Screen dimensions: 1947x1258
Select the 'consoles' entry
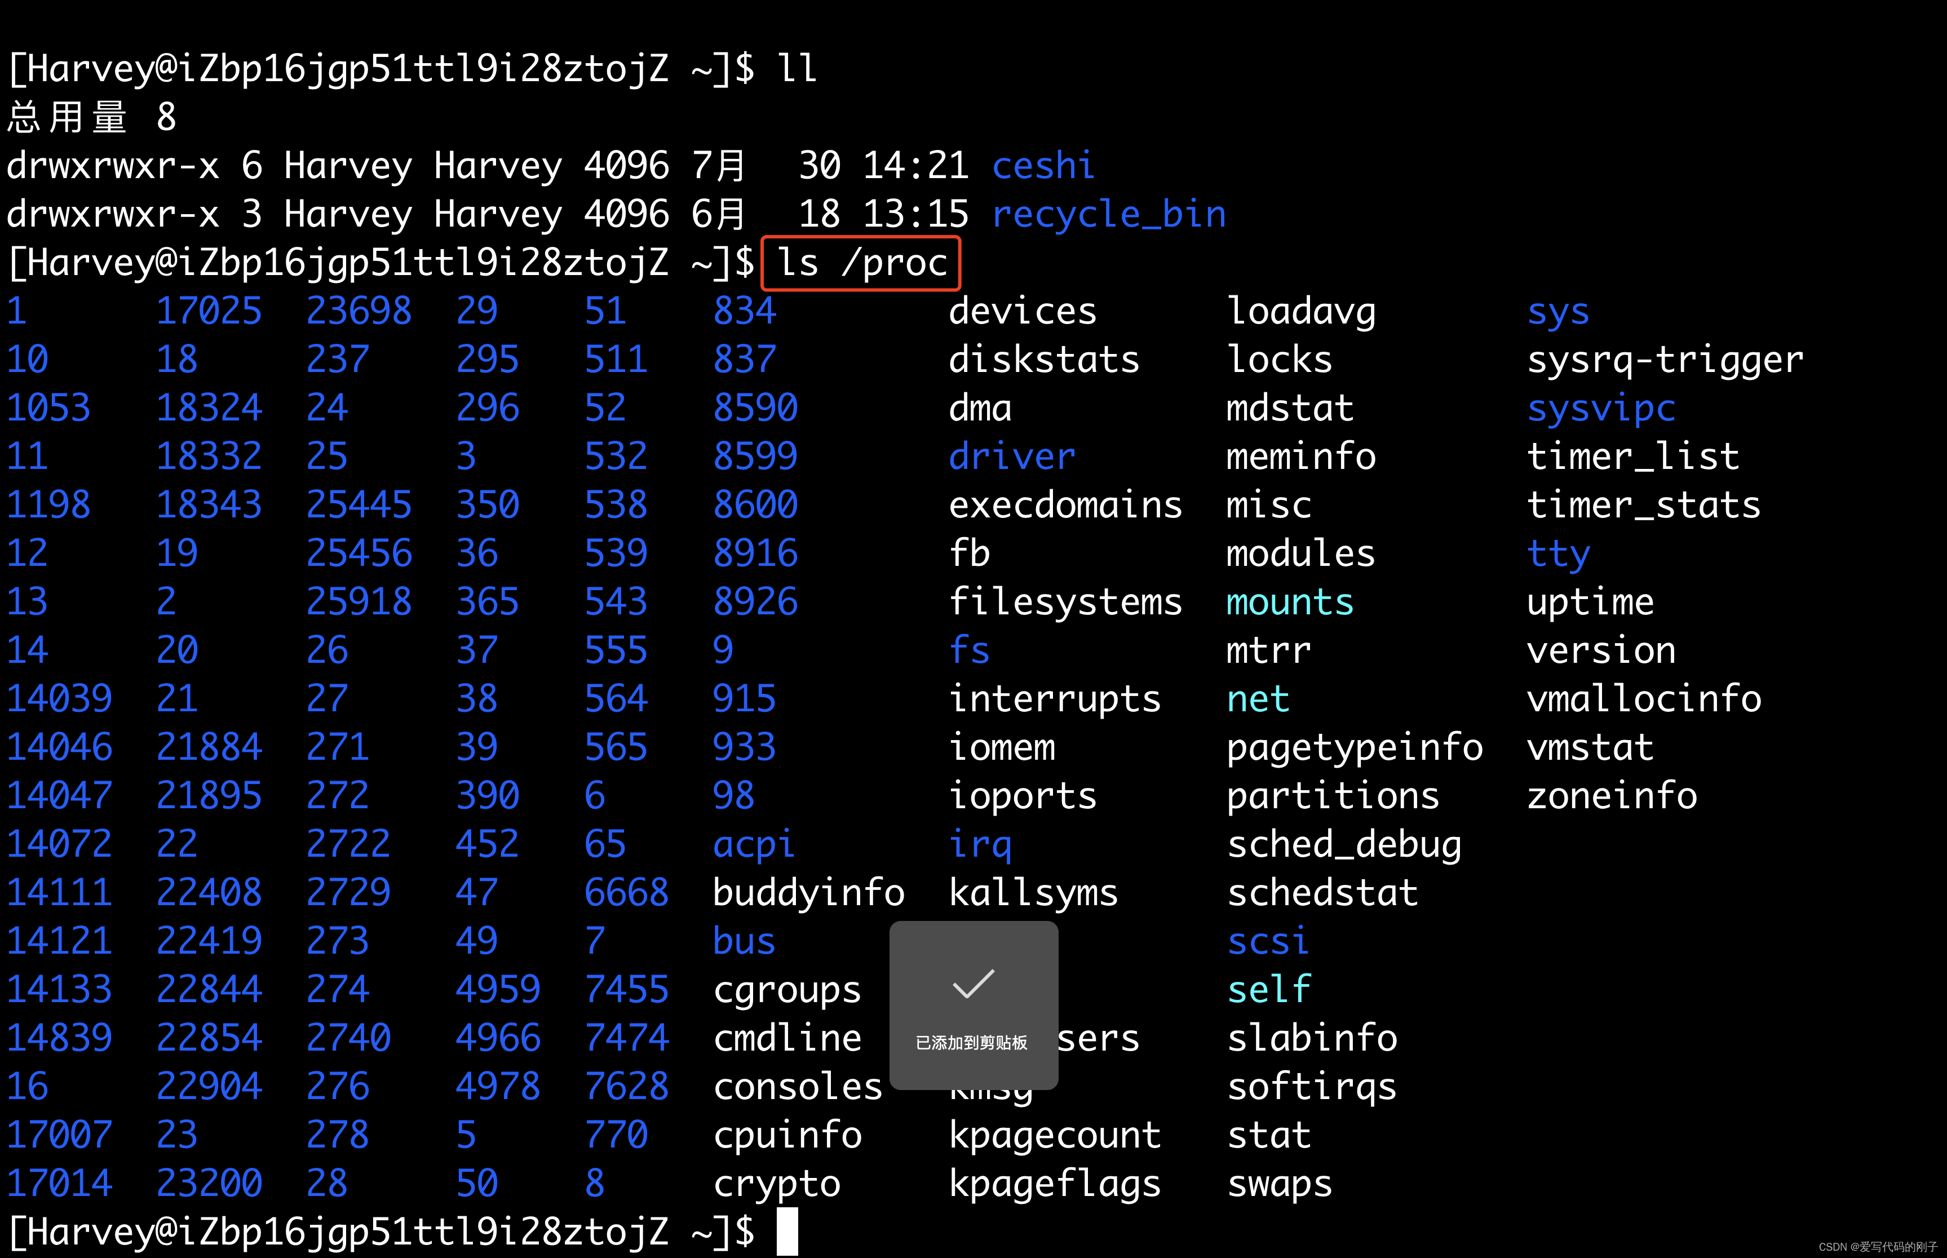pos(798,1087)
